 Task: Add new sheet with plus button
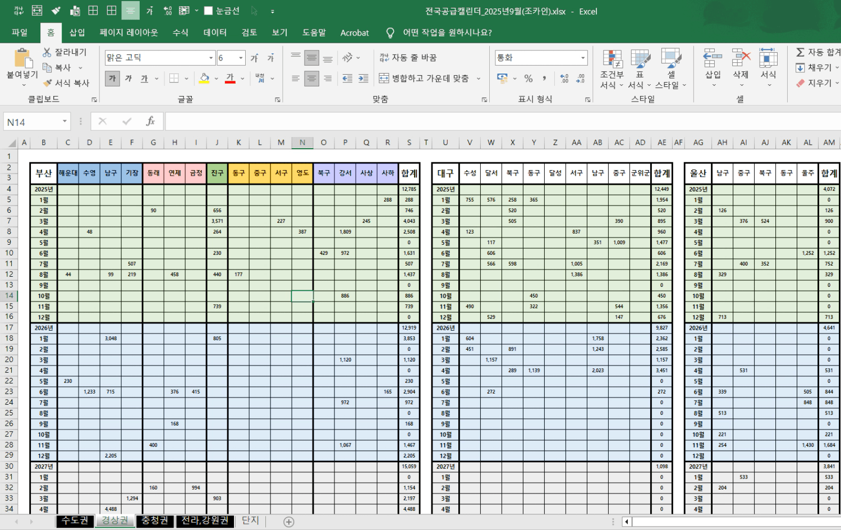(289, 522)
